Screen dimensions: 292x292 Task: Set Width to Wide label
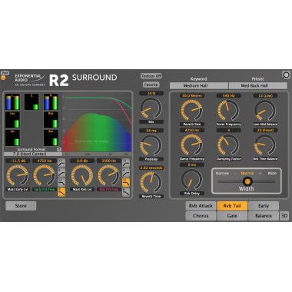pos(272,173)
